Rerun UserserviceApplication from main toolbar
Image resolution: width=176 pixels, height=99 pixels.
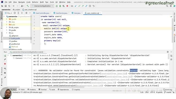tap(56, 6)
